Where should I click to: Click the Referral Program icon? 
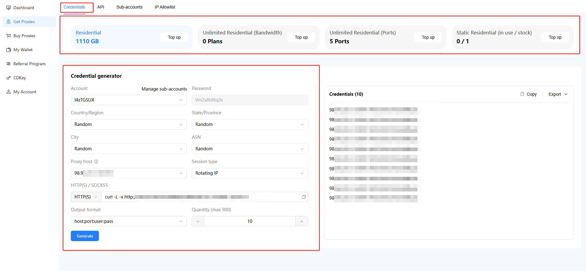point(9,64)
